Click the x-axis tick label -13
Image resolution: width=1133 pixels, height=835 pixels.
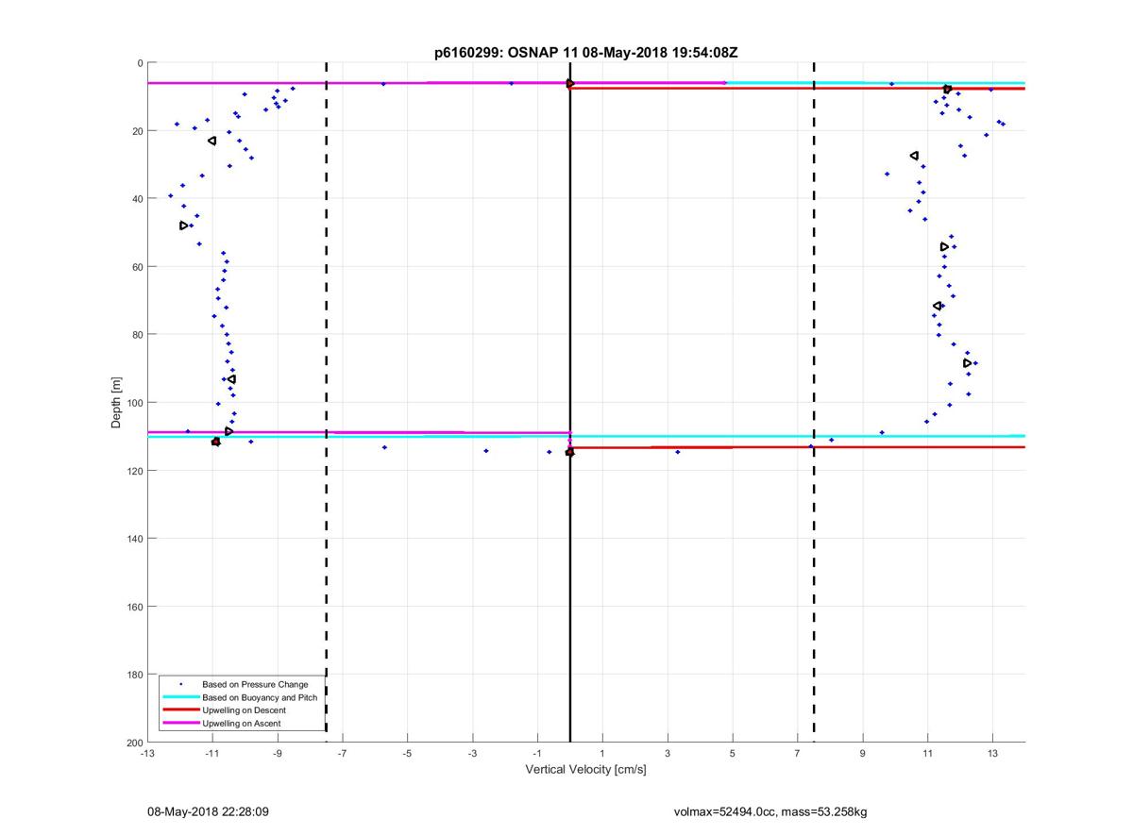click(x=147, y=755)
